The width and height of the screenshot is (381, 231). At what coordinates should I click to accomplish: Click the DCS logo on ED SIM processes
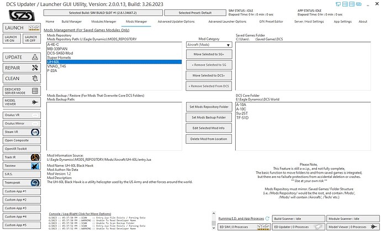263,227
